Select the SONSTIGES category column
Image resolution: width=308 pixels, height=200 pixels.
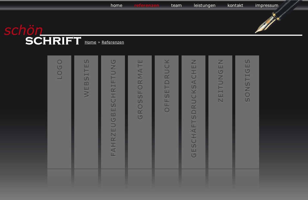[247, 112]
